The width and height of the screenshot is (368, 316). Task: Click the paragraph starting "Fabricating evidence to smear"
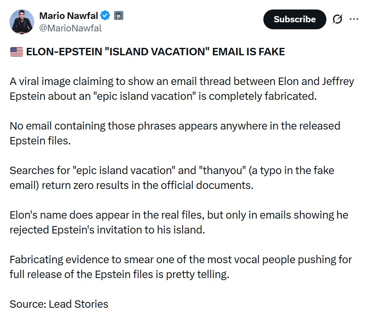180,266
